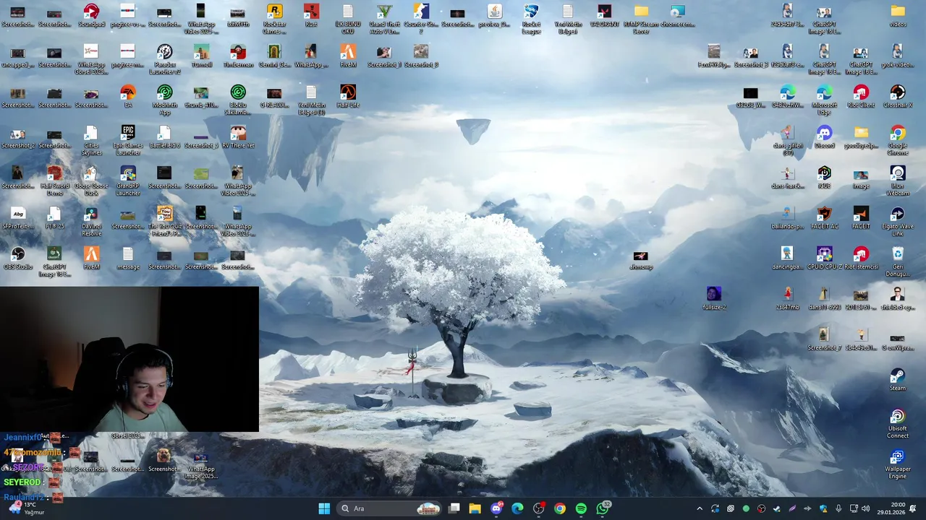This screenshot has width=926, height=520.
Task: Open the Rocket League shortcut
Action: (x=531, y=19)
